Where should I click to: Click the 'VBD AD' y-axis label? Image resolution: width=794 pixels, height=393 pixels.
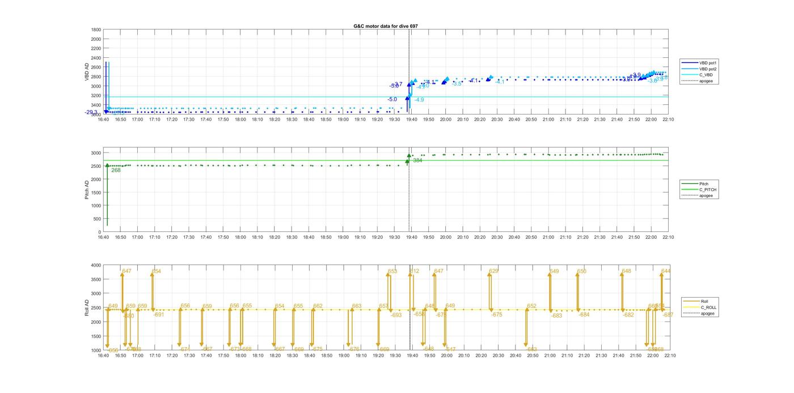[87, 71]
